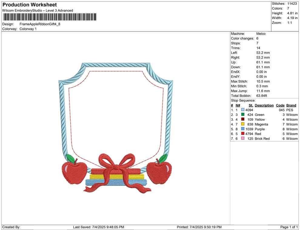This screenshot has width=300, height=230.
Task: Select the Code column header
Action: [280, 105]
